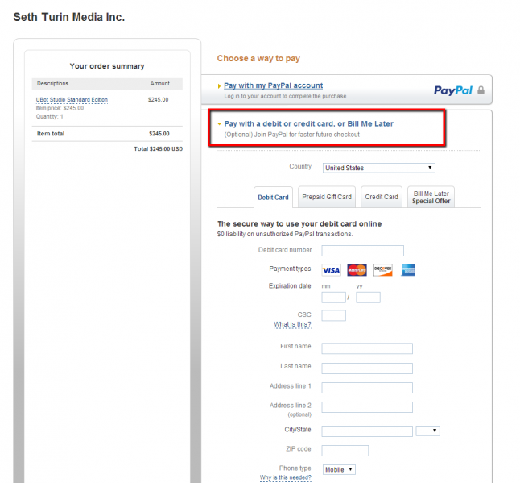520x483 pixels.
Task: Focus the Debit card number field
Action: click(362, 251)
